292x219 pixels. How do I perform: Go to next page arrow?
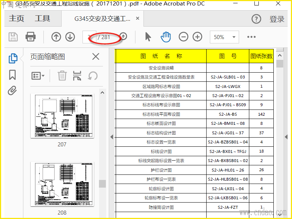tap(70, 37)
